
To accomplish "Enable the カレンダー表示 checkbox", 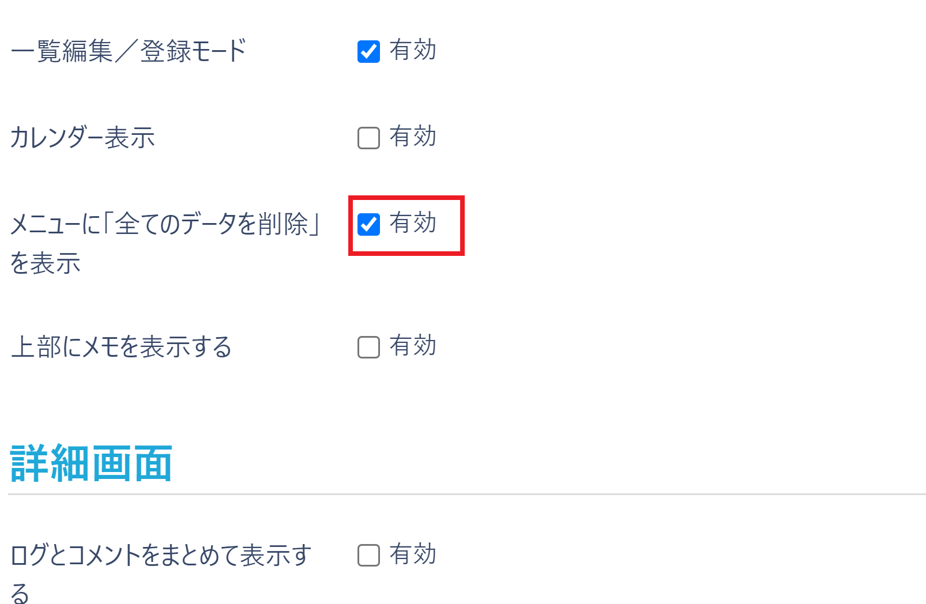I will coord(368,138).
